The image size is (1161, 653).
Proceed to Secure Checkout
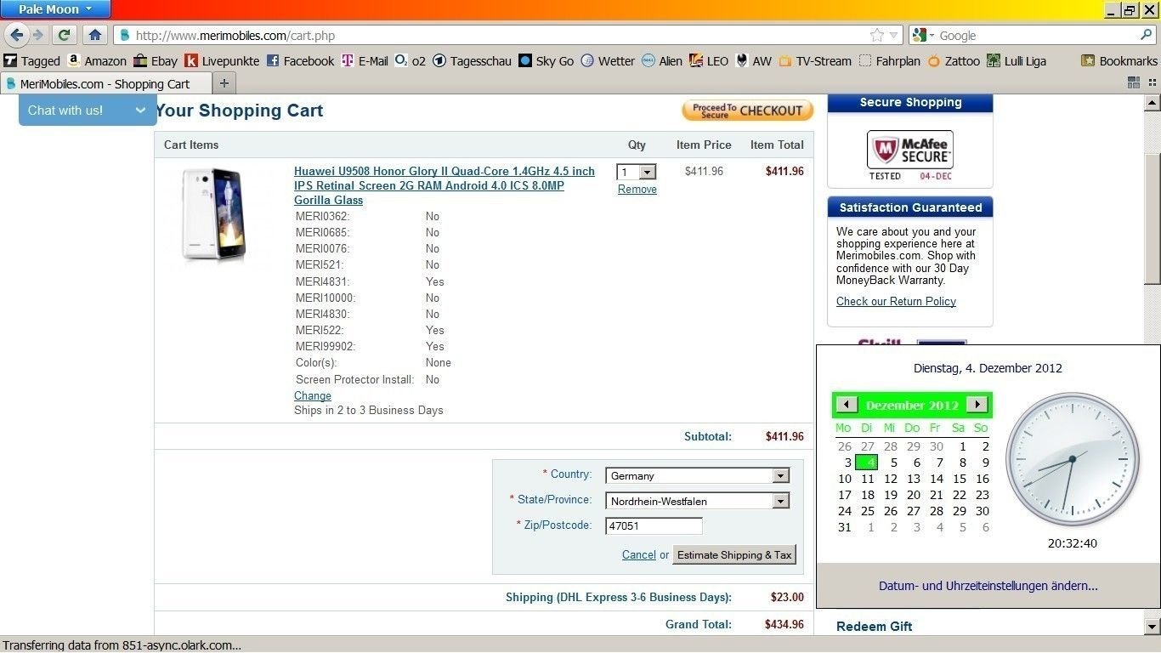point(747,111)
